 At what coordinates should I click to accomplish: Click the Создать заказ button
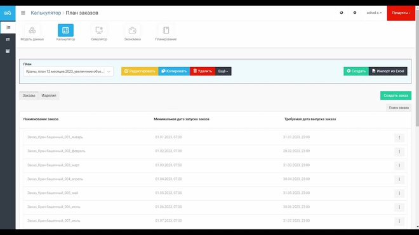396,96
